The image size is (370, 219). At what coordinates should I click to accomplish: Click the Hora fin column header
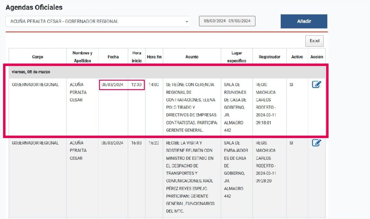coord(154,57)
